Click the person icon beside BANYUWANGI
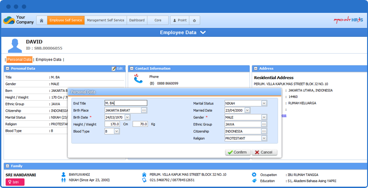The image size is (368, 188). click(64, 175)
